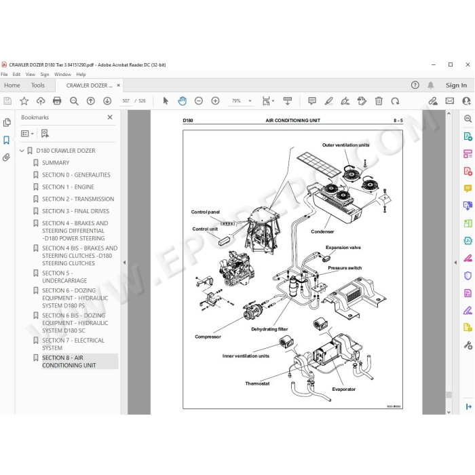Expand the right tools pane
This screenshot has width=475, height=475.
pyautogui.click(x=455, y=263)
